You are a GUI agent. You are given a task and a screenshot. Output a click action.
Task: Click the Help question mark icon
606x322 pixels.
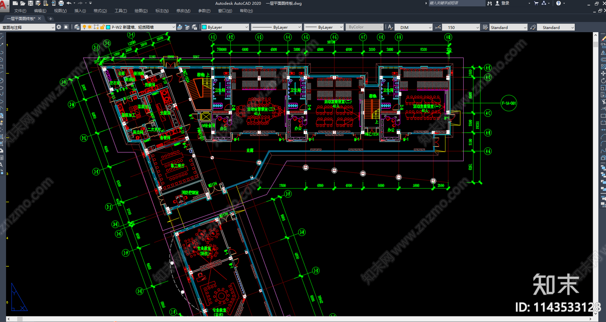[558, 3]
